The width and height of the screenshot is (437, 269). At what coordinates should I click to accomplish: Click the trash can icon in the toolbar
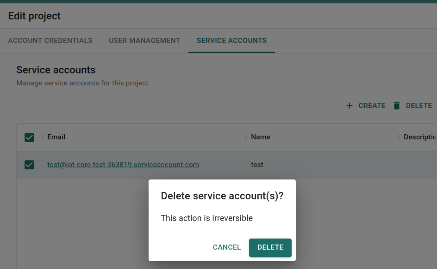coord(396,106)
